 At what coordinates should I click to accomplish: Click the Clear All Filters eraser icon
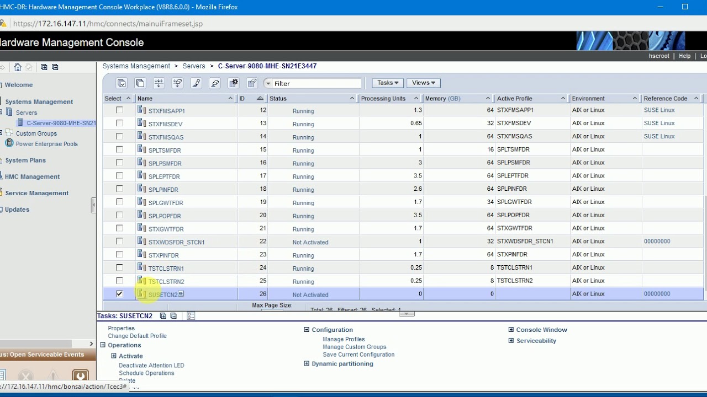[215, 83]
